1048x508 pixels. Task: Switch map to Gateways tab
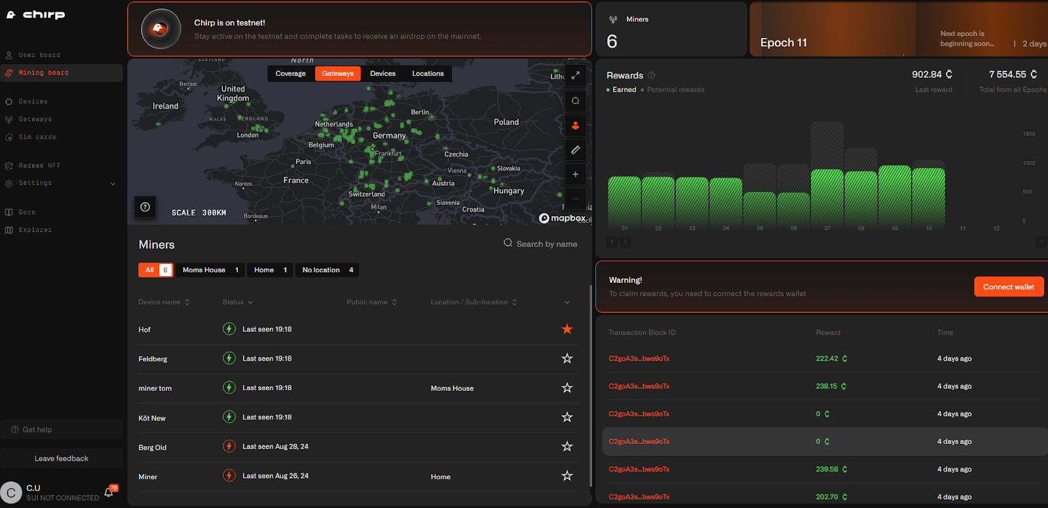tap(338, 73)
